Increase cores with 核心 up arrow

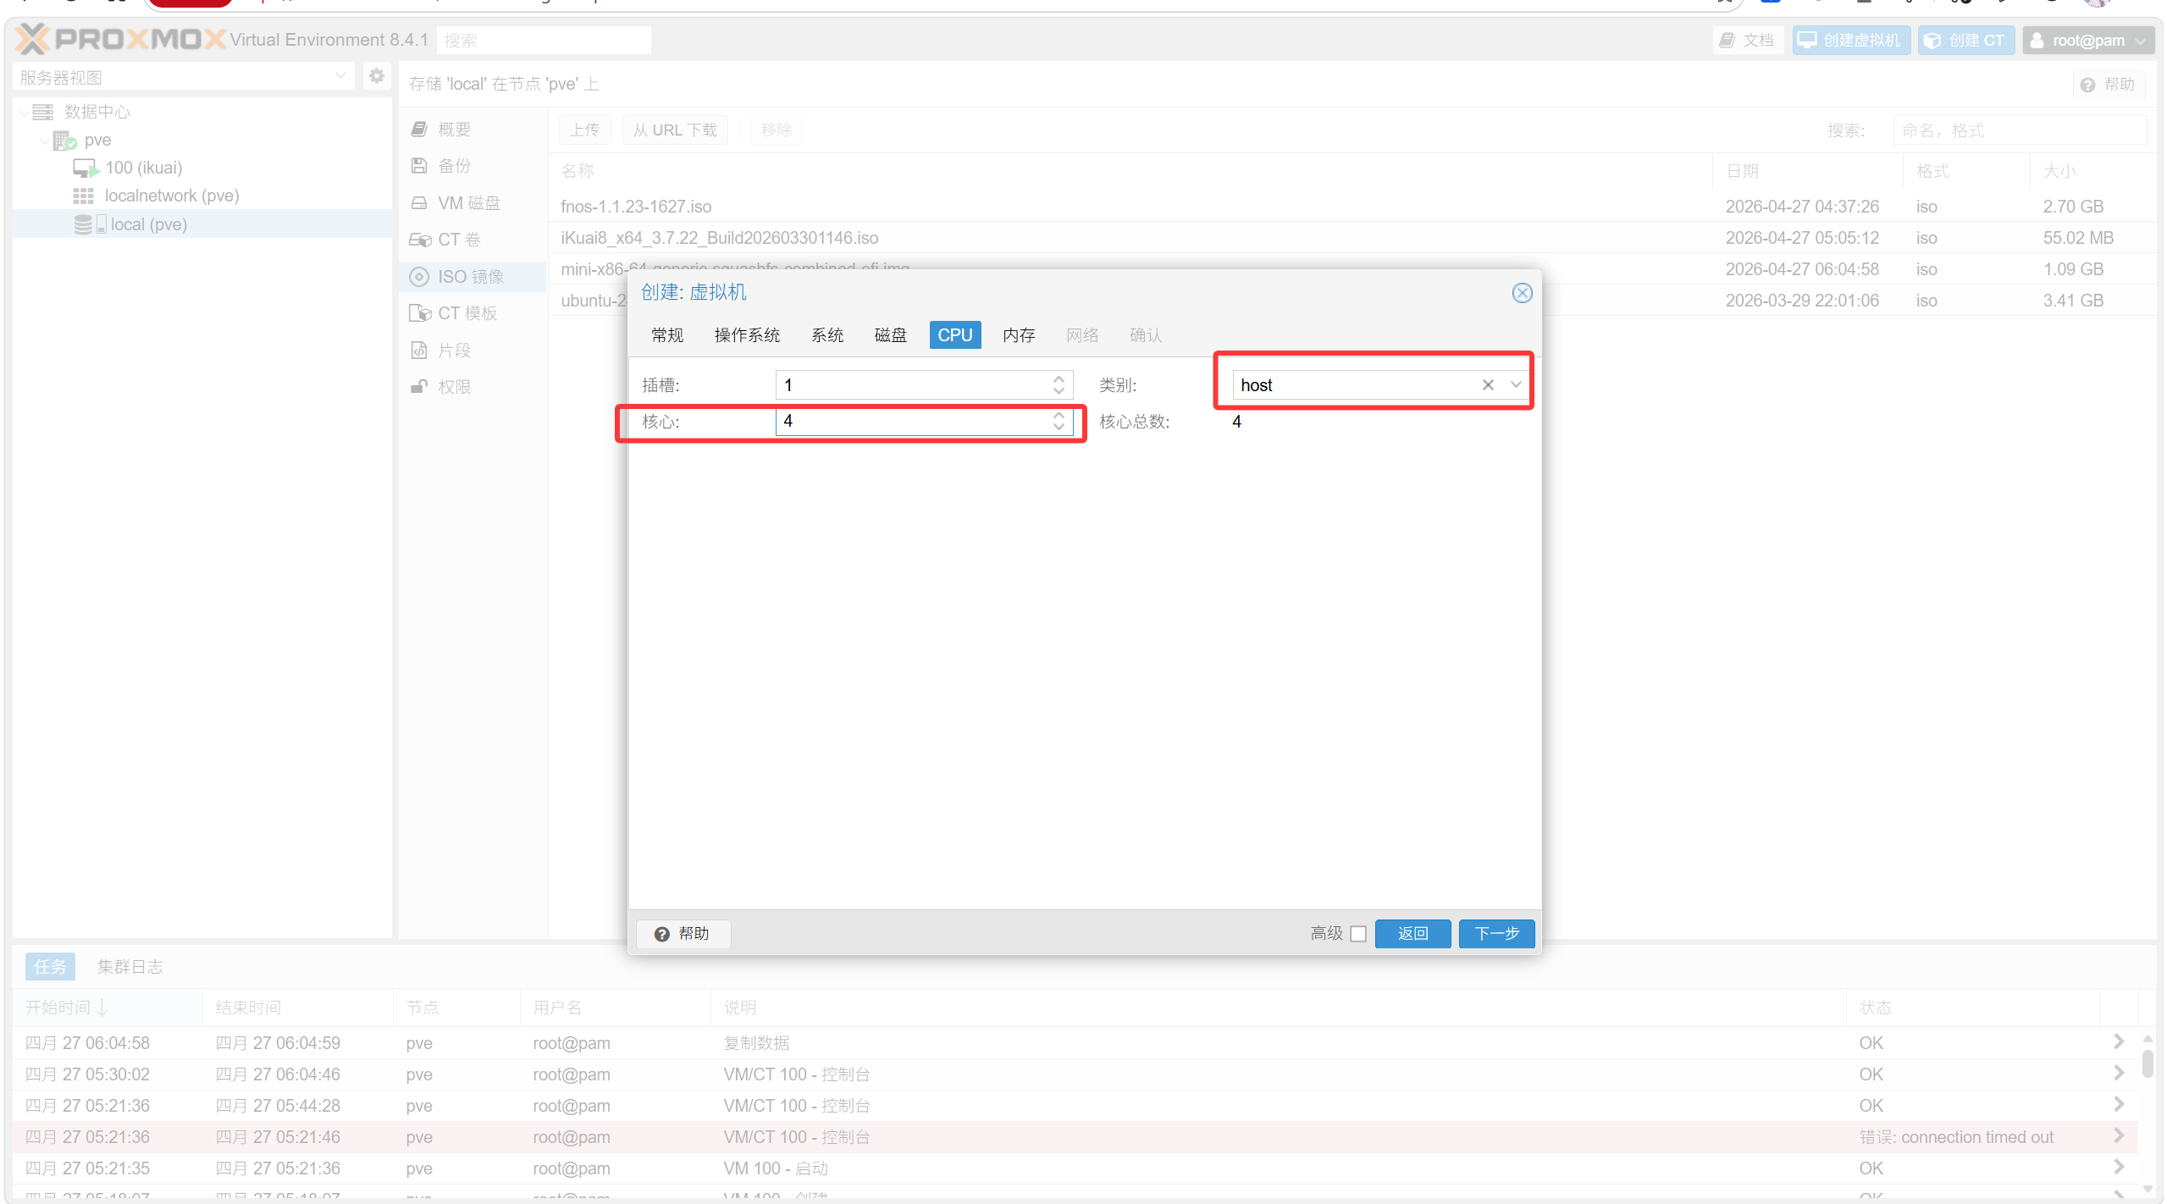1059,415
